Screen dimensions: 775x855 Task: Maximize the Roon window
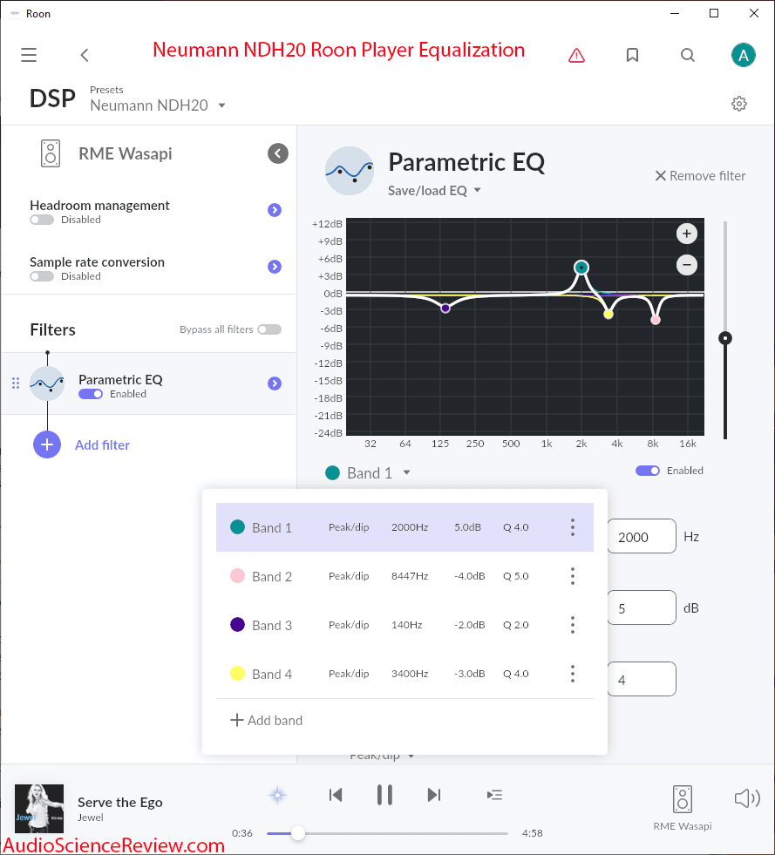click(714, 13)
